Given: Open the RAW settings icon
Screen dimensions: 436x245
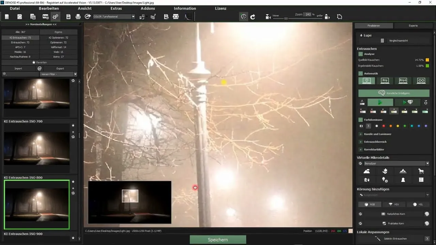Looking at the screenshot, I should coord(45,16).
